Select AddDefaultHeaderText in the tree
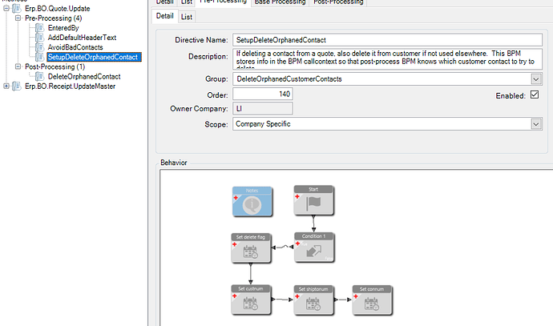Image resolution: width=553 pixels, height=326 pixels. click(x=83, y=38)
